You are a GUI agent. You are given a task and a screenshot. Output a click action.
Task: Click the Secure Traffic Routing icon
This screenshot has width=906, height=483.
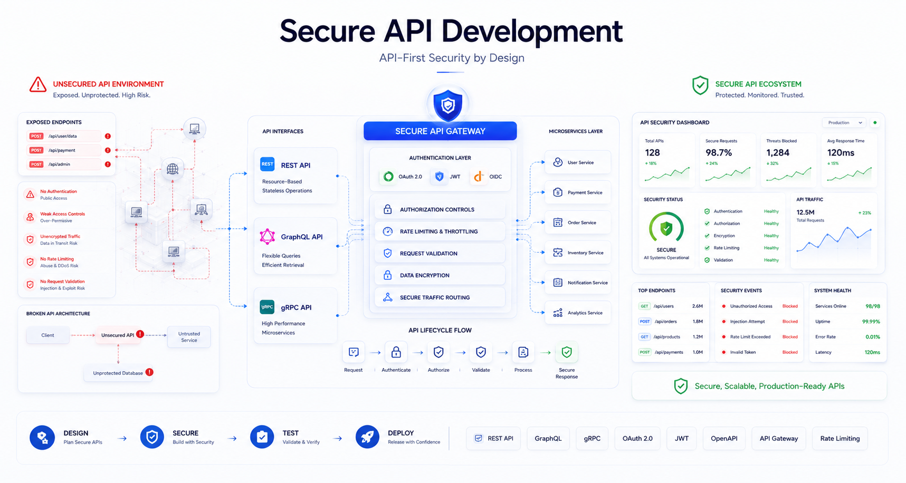coord(387,297)
